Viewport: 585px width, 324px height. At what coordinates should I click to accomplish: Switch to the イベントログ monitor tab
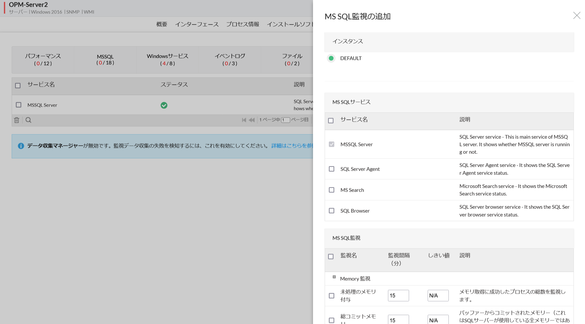point(230,60)
